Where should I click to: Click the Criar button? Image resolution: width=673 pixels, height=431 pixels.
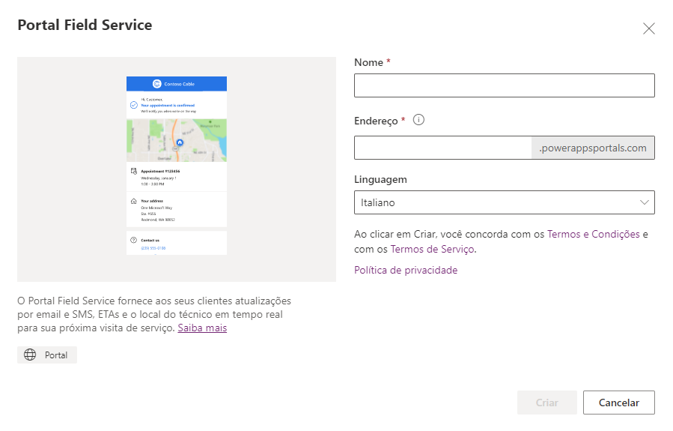coord(546,403)
